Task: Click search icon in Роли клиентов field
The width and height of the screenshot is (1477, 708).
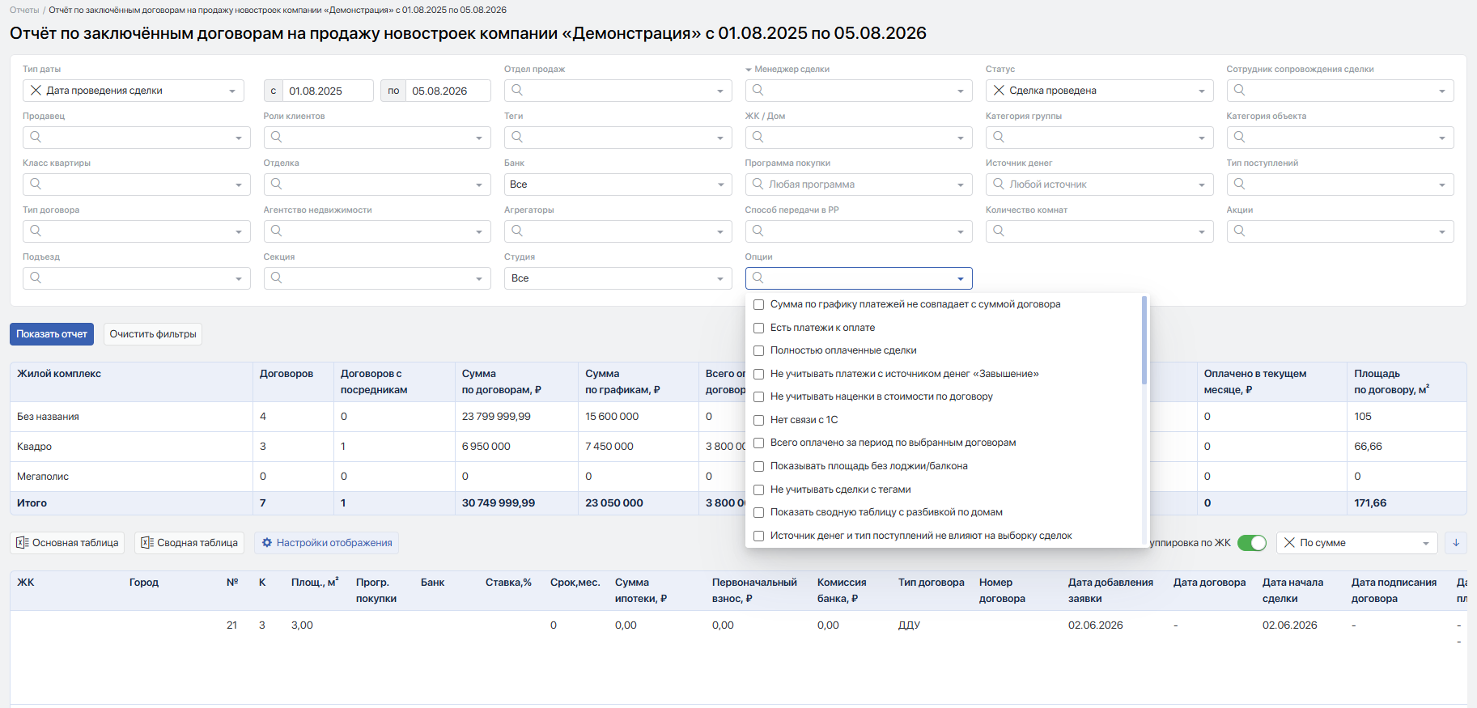Action: [x=277, y=137]
